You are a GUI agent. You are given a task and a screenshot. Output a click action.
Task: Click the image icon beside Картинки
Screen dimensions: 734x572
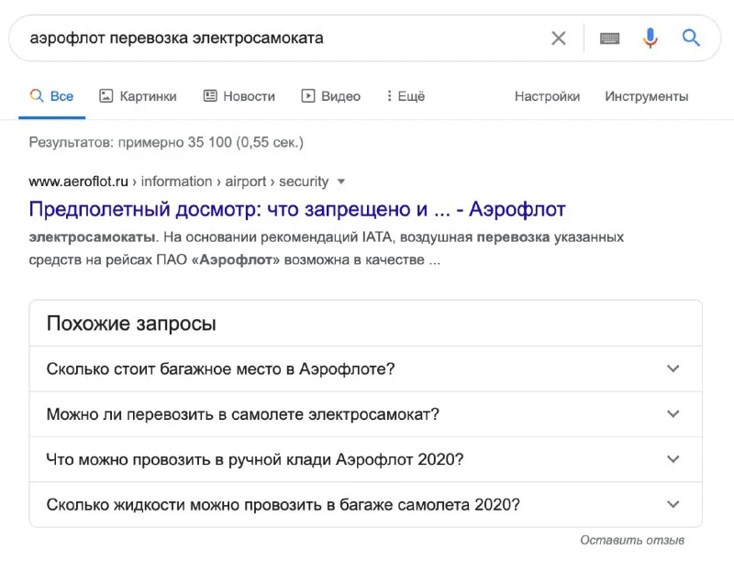click(x=106, y=96)
